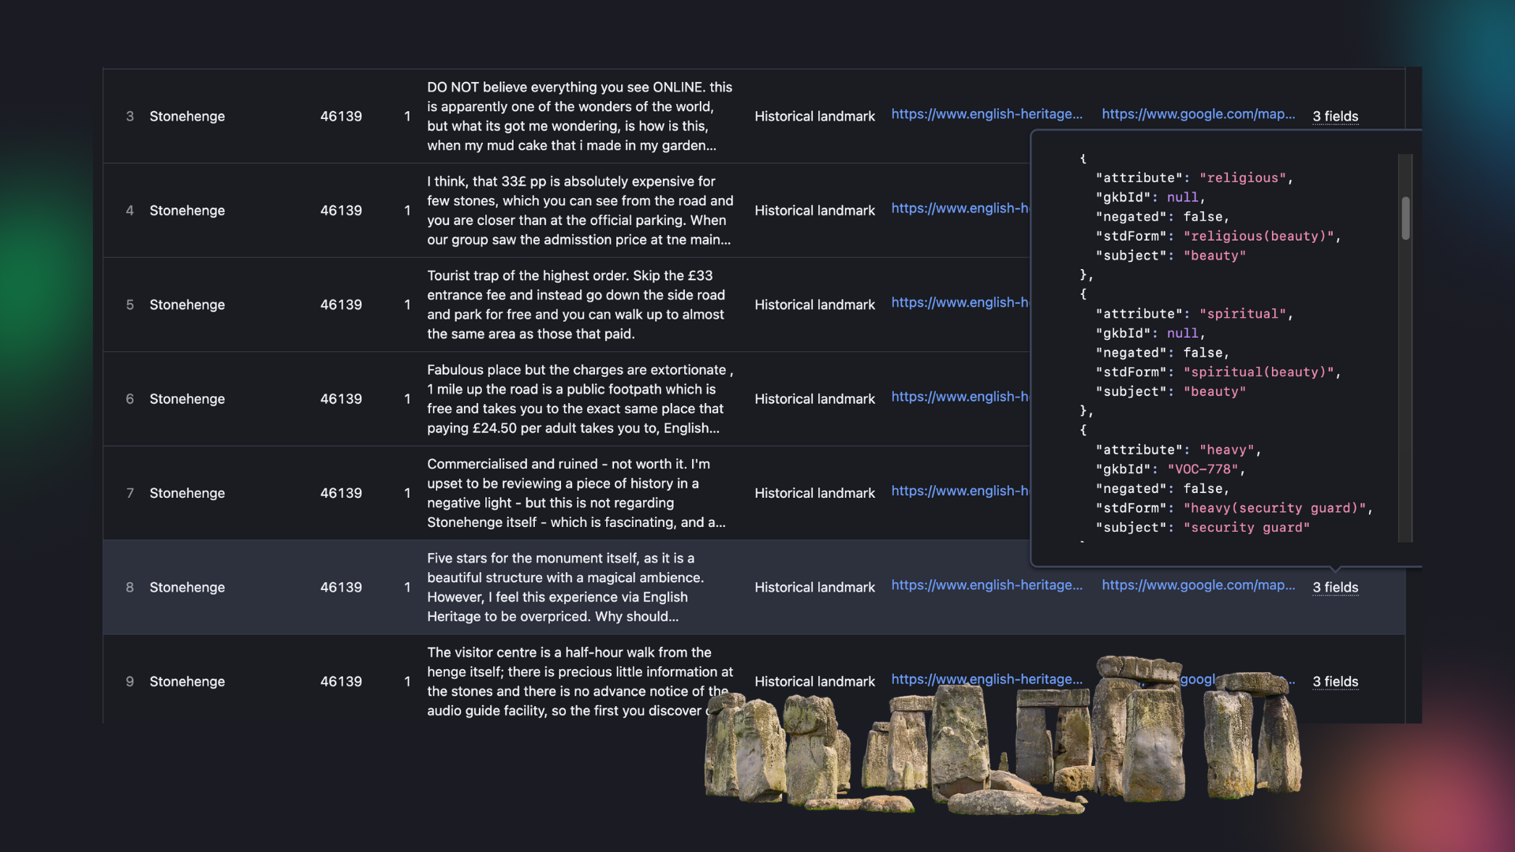This screenshot has width=1515, height=852.
Task: Click the "religious" attribute value in popup
Action: coord(1243,177)
